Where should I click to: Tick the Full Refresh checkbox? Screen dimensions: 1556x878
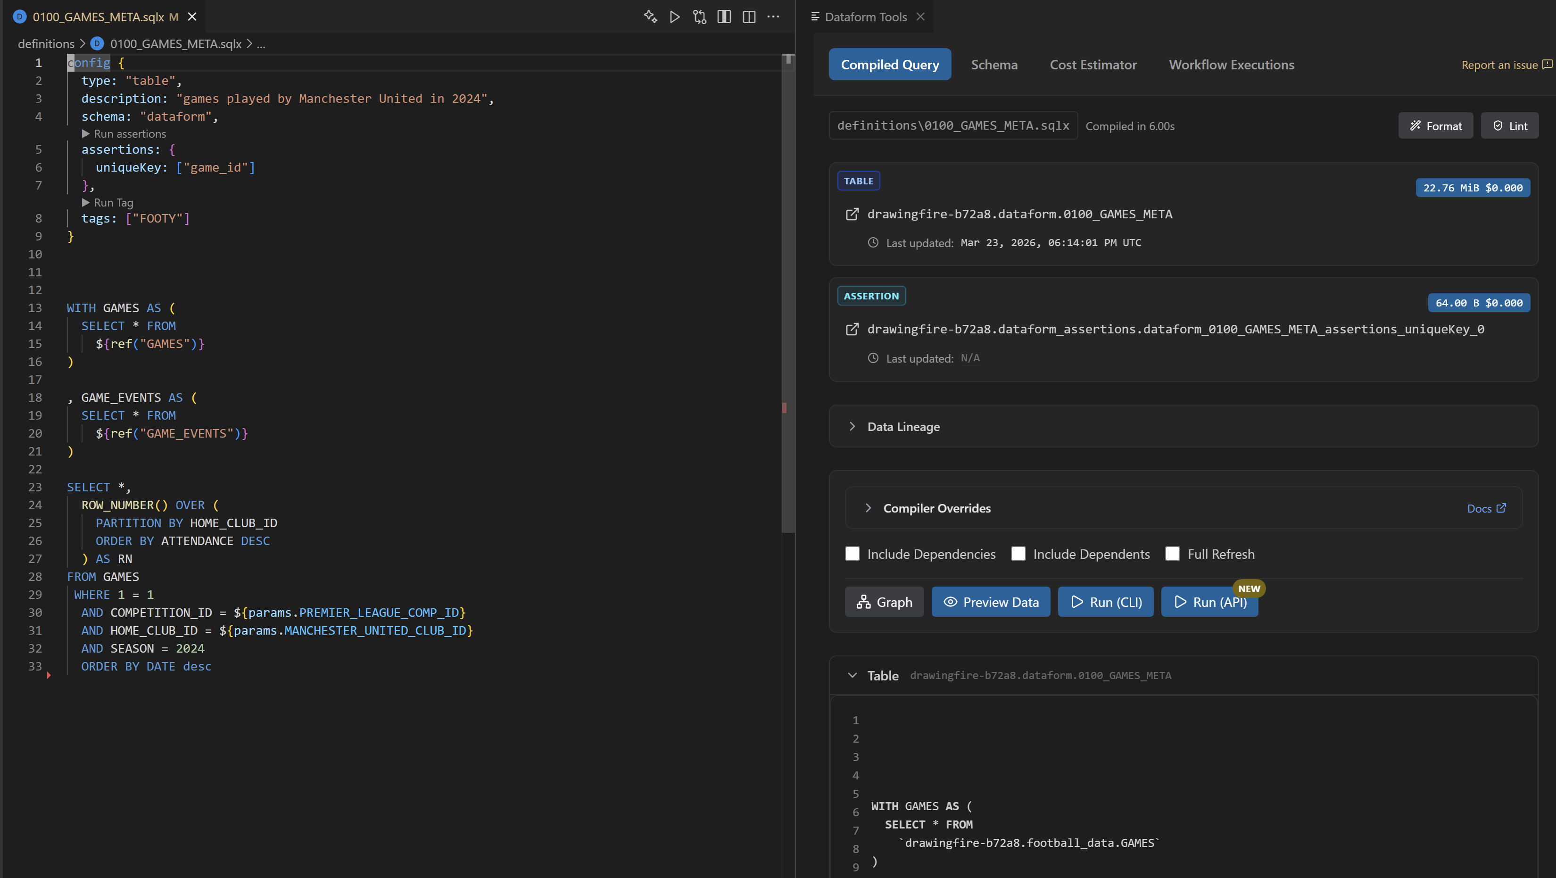(1173, 554)
